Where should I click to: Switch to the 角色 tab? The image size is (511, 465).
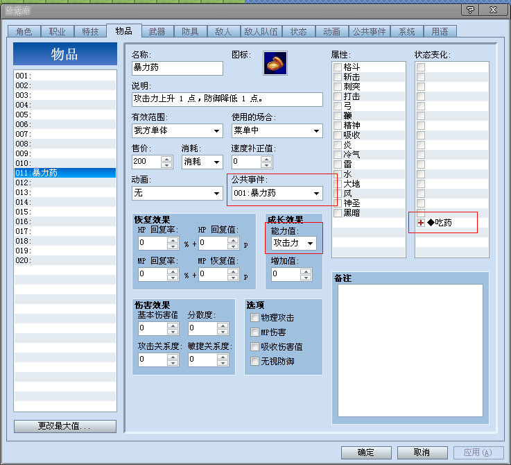[x=24, y=32]
